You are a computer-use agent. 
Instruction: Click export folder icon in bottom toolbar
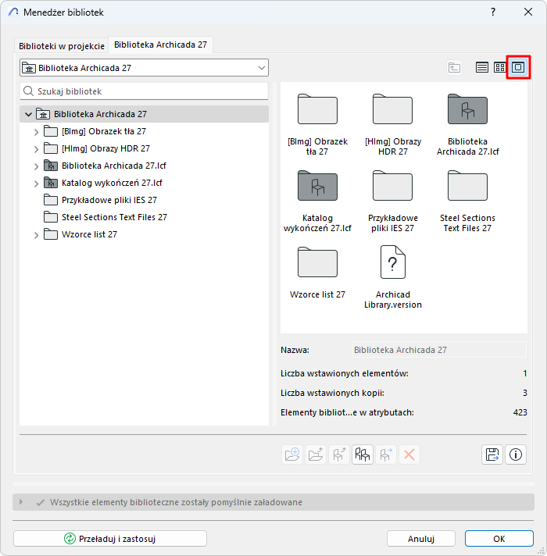316,454
